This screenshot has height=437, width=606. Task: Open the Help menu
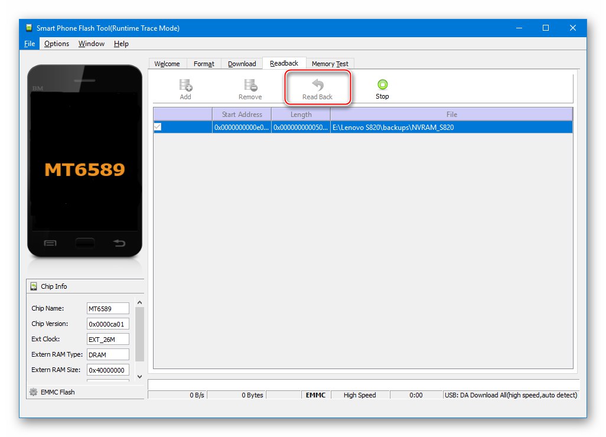tap(121, 43)
